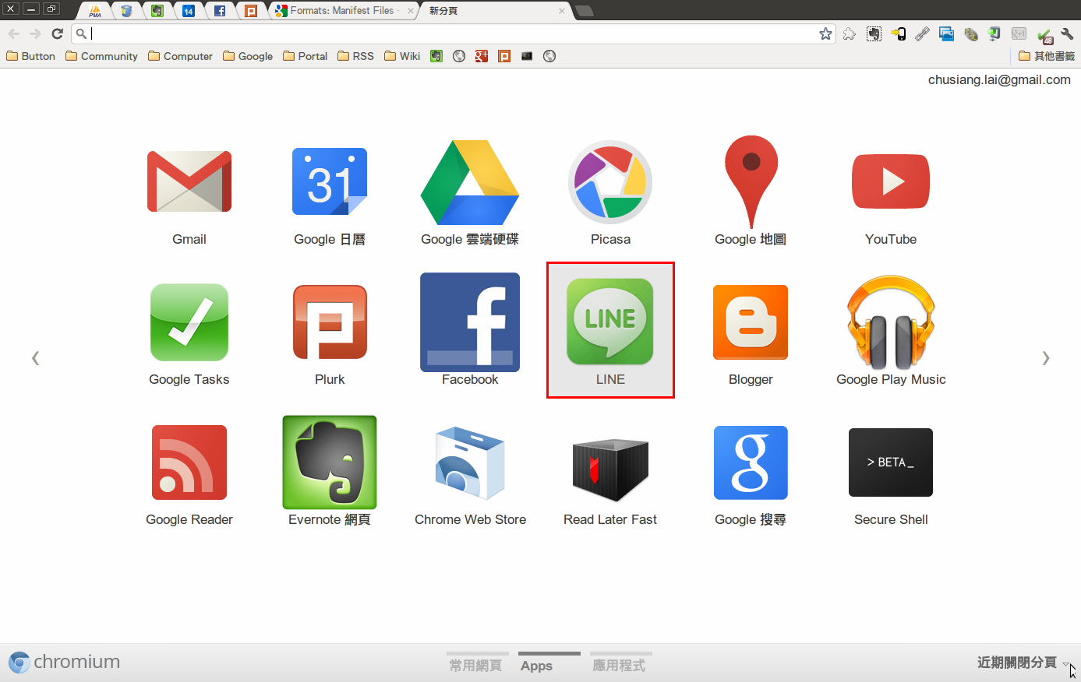Screen dimensions: 1081x682
Task: Switch to the calendar pinned tab showing 14
Action: pyautogui.click(x=189, y=11)
